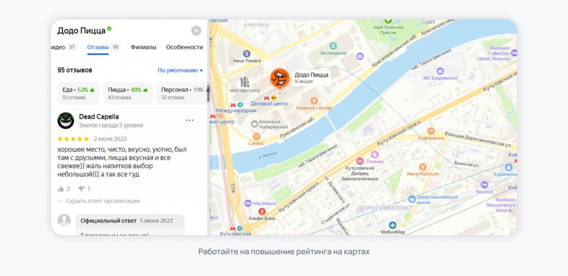Screen dimensions: 568x276
Task: Switch to the Филиалы tab
Action: click(143, 47)
